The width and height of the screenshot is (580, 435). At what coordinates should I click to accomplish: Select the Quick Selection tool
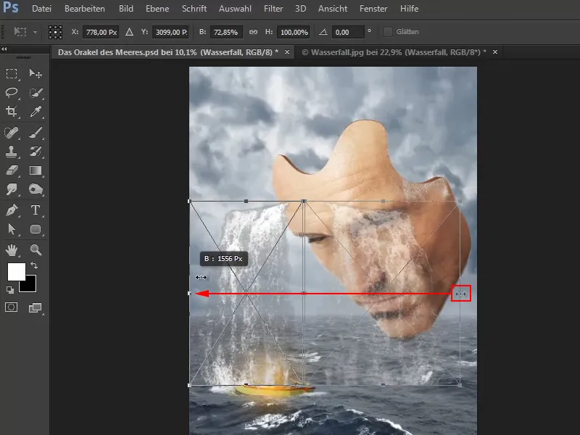pos(36,93)
